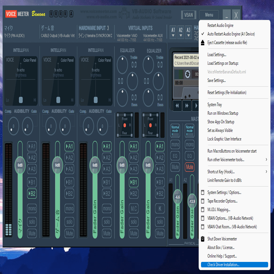Click the Voicemeeter VAIO M.C button
The image size is (274, 274).
133,208
